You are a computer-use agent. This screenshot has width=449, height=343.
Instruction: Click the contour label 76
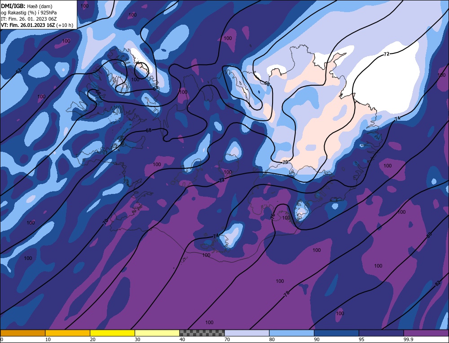273,215
